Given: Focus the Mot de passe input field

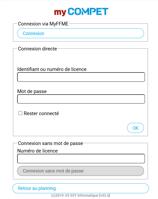Looking at the screenshot, I should (x=81, y=99).
